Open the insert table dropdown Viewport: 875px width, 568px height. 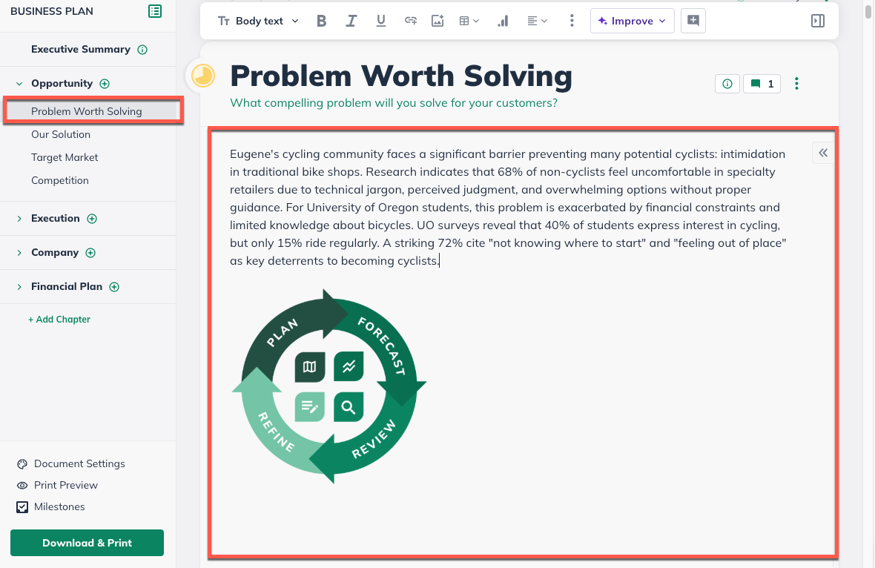[469, 21]
